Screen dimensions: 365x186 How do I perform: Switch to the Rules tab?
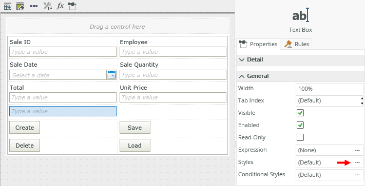coord(297,44)
